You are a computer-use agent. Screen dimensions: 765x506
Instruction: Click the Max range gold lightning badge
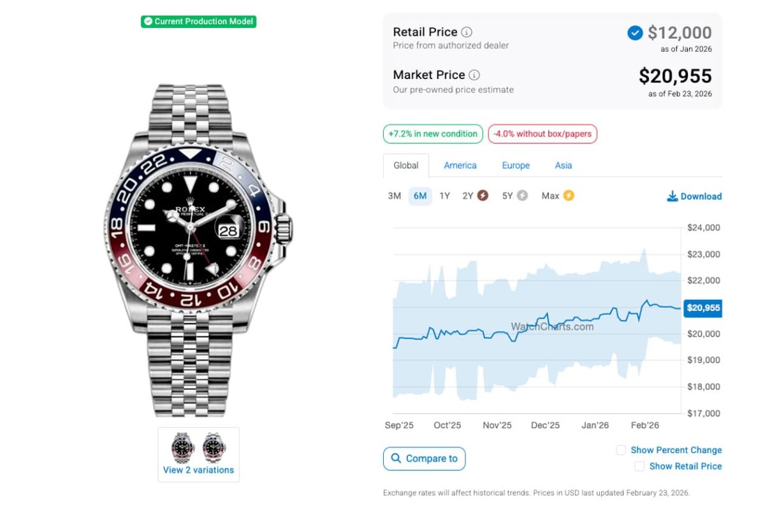click(568, 196)
